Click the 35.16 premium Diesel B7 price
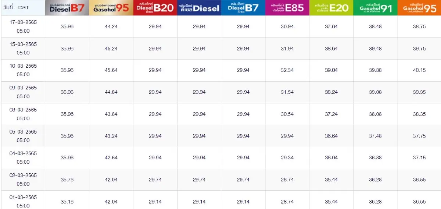The height and width of the screenshot is (209, 441). click(67, 201)
